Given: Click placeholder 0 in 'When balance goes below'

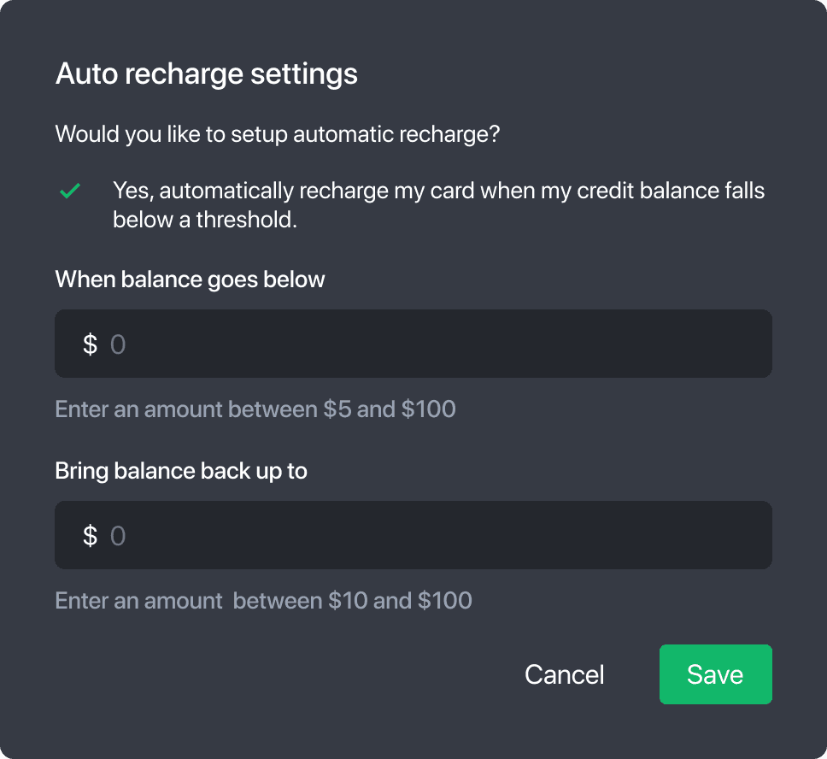Looking at the screenshot, I should 118,344.
